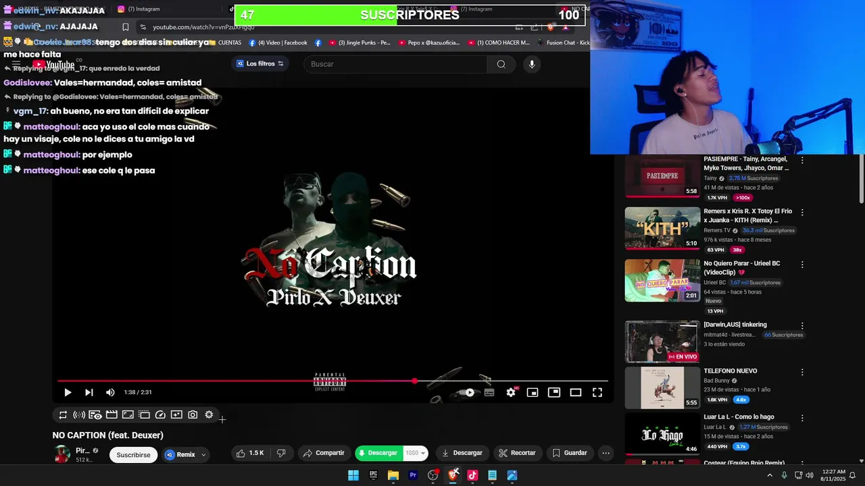This screenshot has height=486, width=865.
Task: Open Premiere Pro in taskbar
Action: click(413, 475)
